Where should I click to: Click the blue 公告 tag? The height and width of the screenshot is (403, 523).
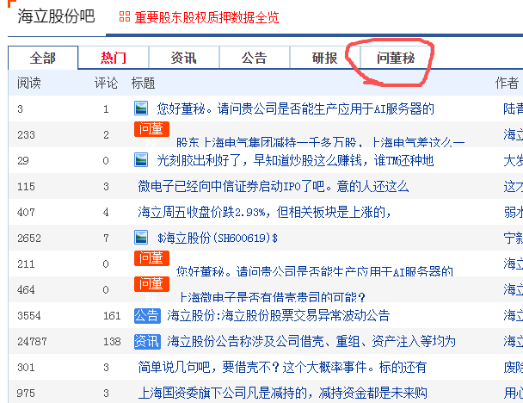(x=147, y=315)
